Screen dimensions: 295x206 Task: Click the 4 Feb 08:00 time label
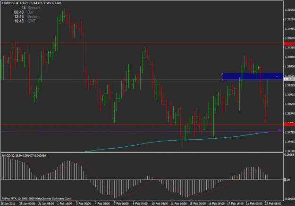(102, 204)
